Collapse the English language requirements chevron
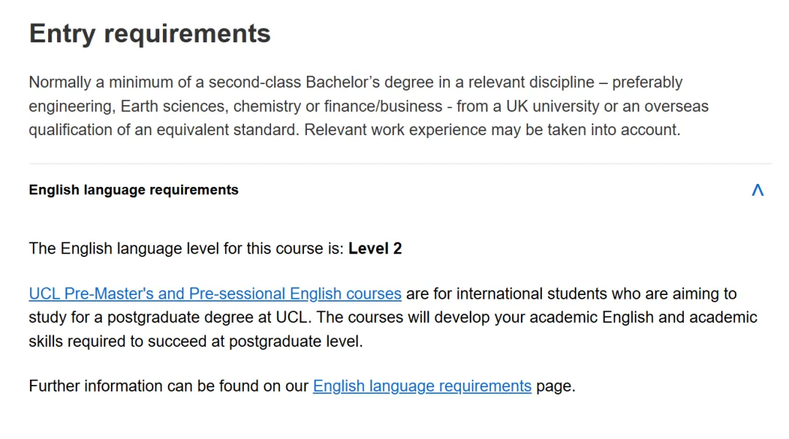789x439 pixels. pos(758,190)
